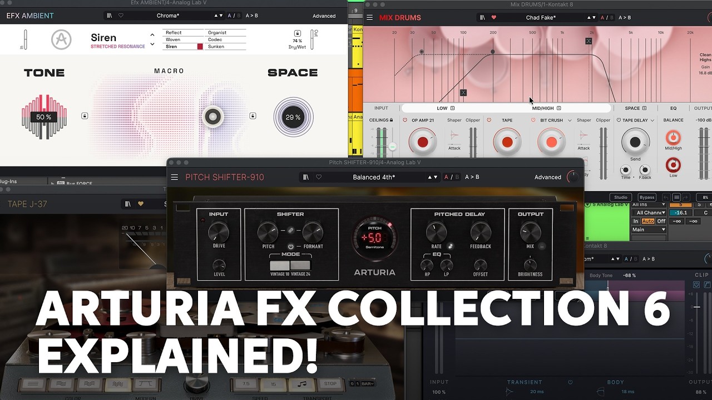Open preset library in Efx Ambient
The width and height of the screenshot is (712, 400).
(x=110, y=16)
